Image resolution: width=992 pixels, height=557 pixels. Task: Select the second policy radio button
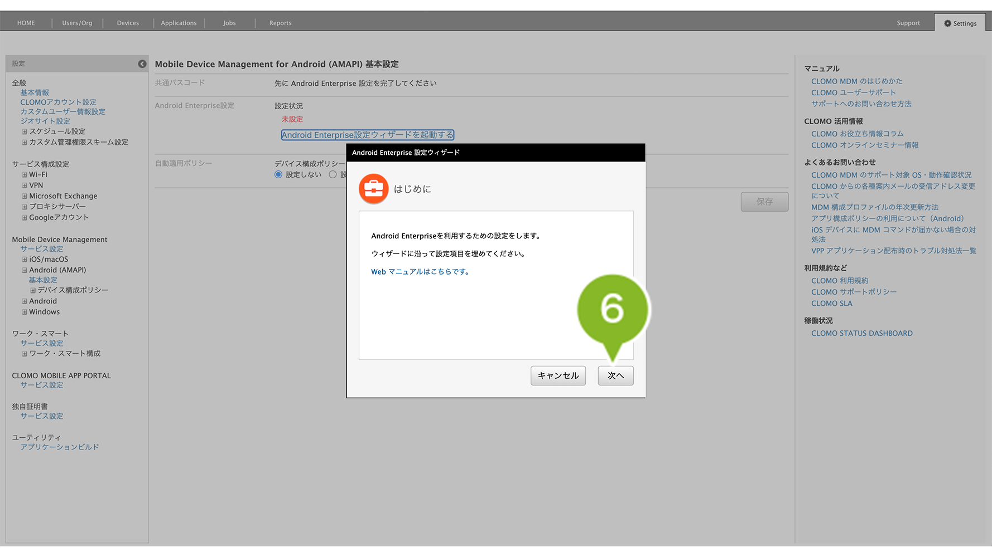pos(333,174)
